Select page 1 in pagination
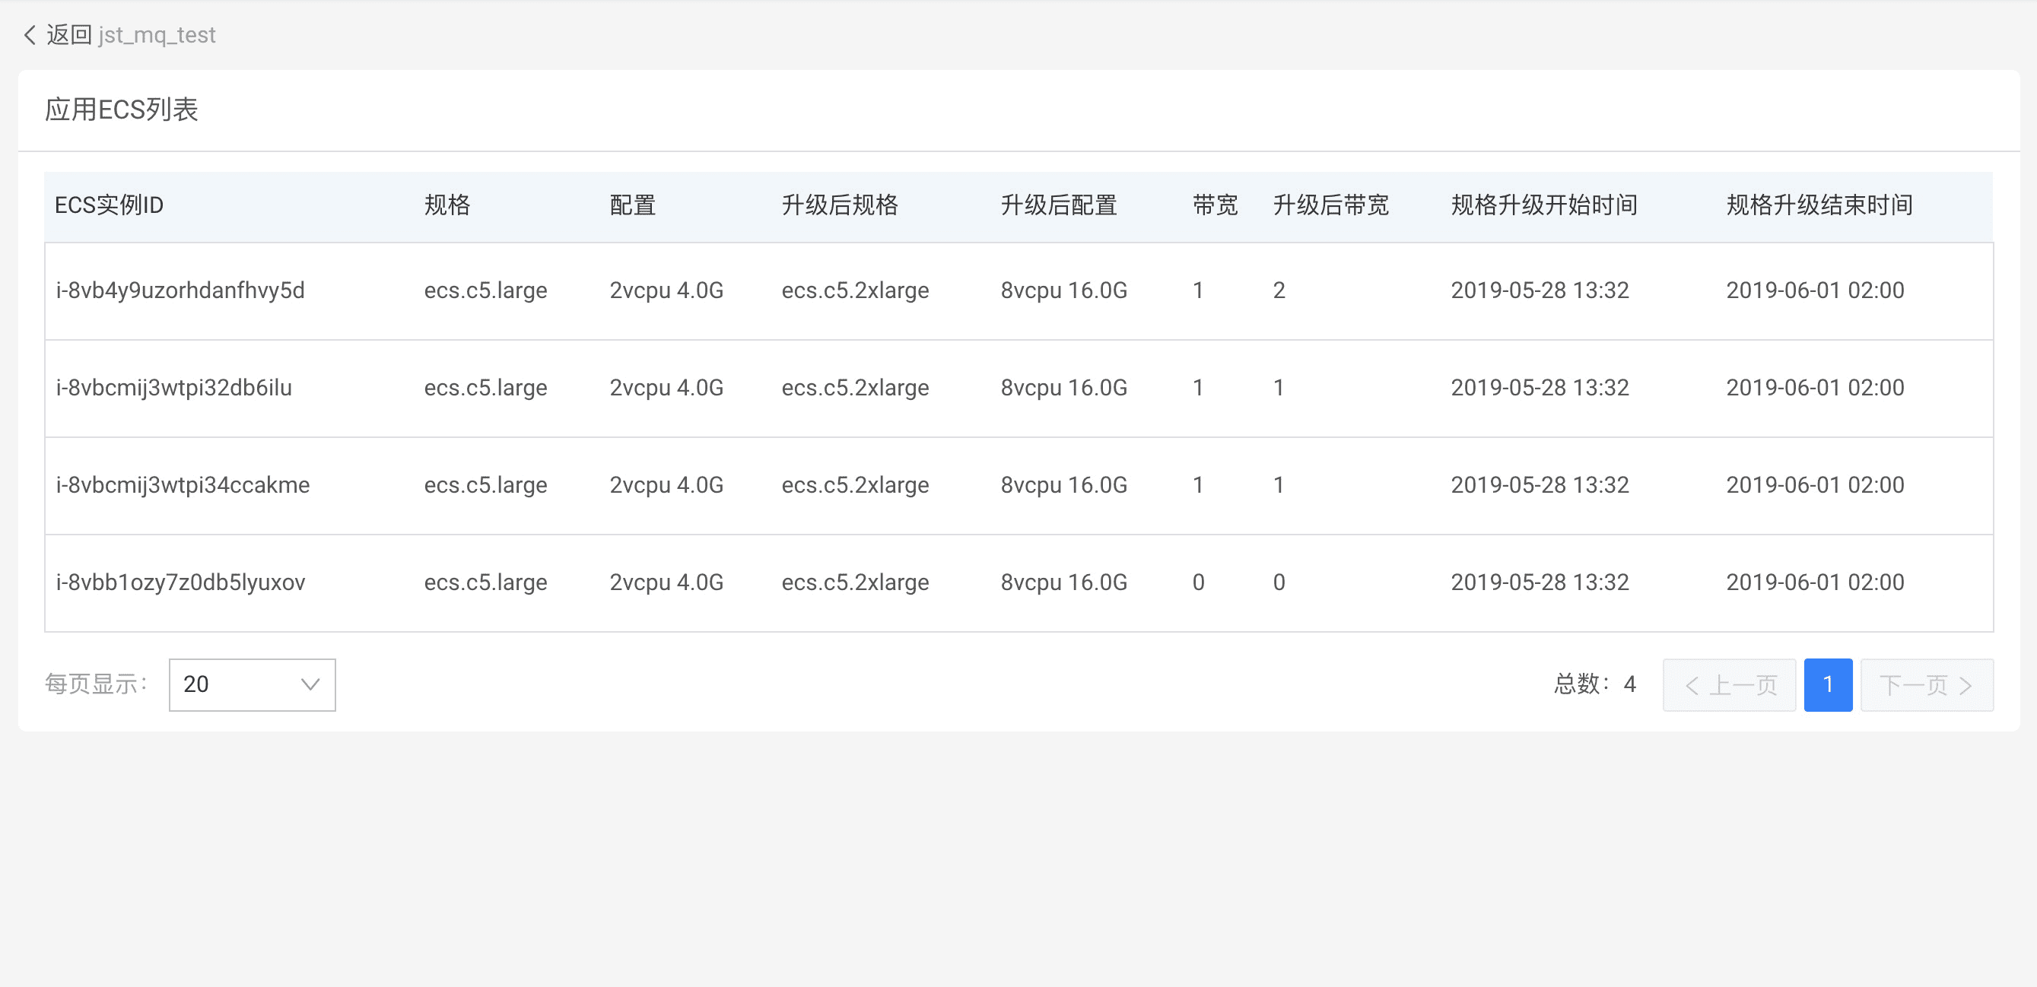The width and height of the screenshot is (2037, 987). pyautogui.click(x=1828, y=684)
